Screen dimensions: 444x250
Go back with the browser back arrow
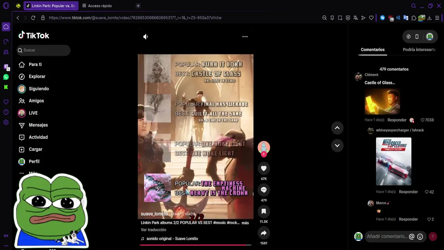[18, 18]
